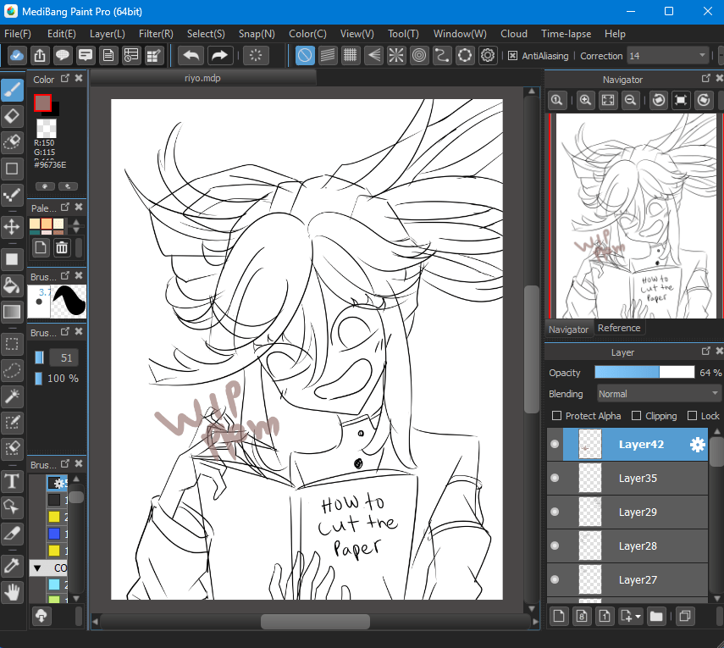Open the Blending mode dropdown
The width and height of the screenshot is (724, 648).
(x=657, y=394)
